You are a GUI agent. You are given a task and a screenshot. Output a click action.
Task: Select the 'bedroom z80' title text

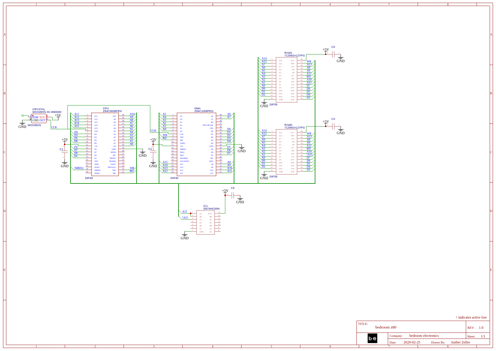(386, 327)
